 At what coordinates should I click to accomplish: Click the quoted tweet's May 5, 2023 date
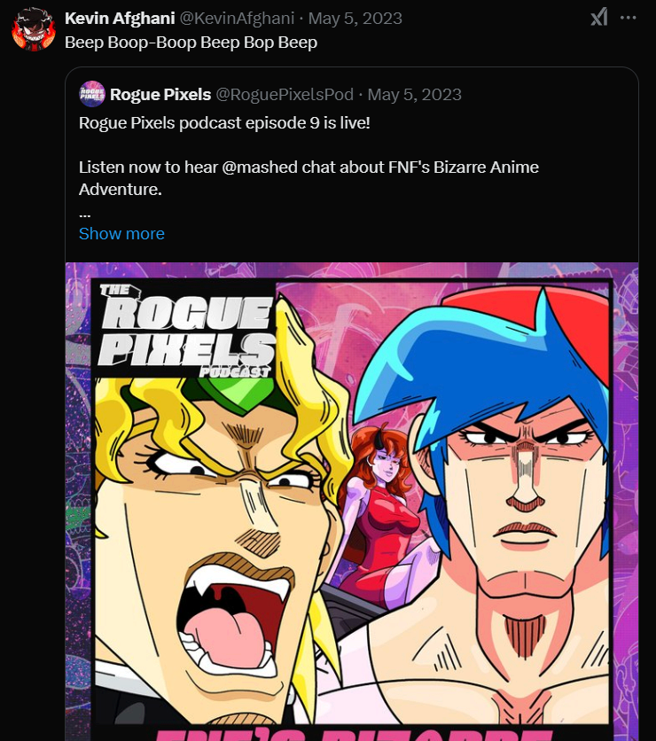click(415, 94)
